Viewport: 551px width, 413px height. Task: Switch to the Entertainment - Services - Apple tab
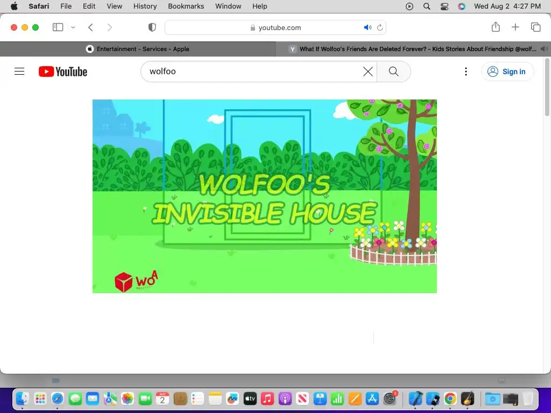pyautogui.click(x=138, y=49)
